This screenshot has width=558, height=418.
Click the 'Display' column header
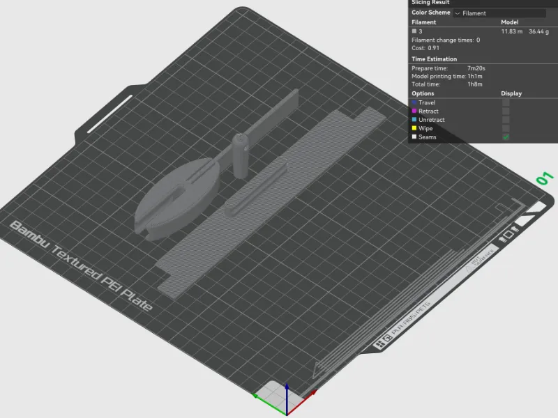tap(511, 93)
